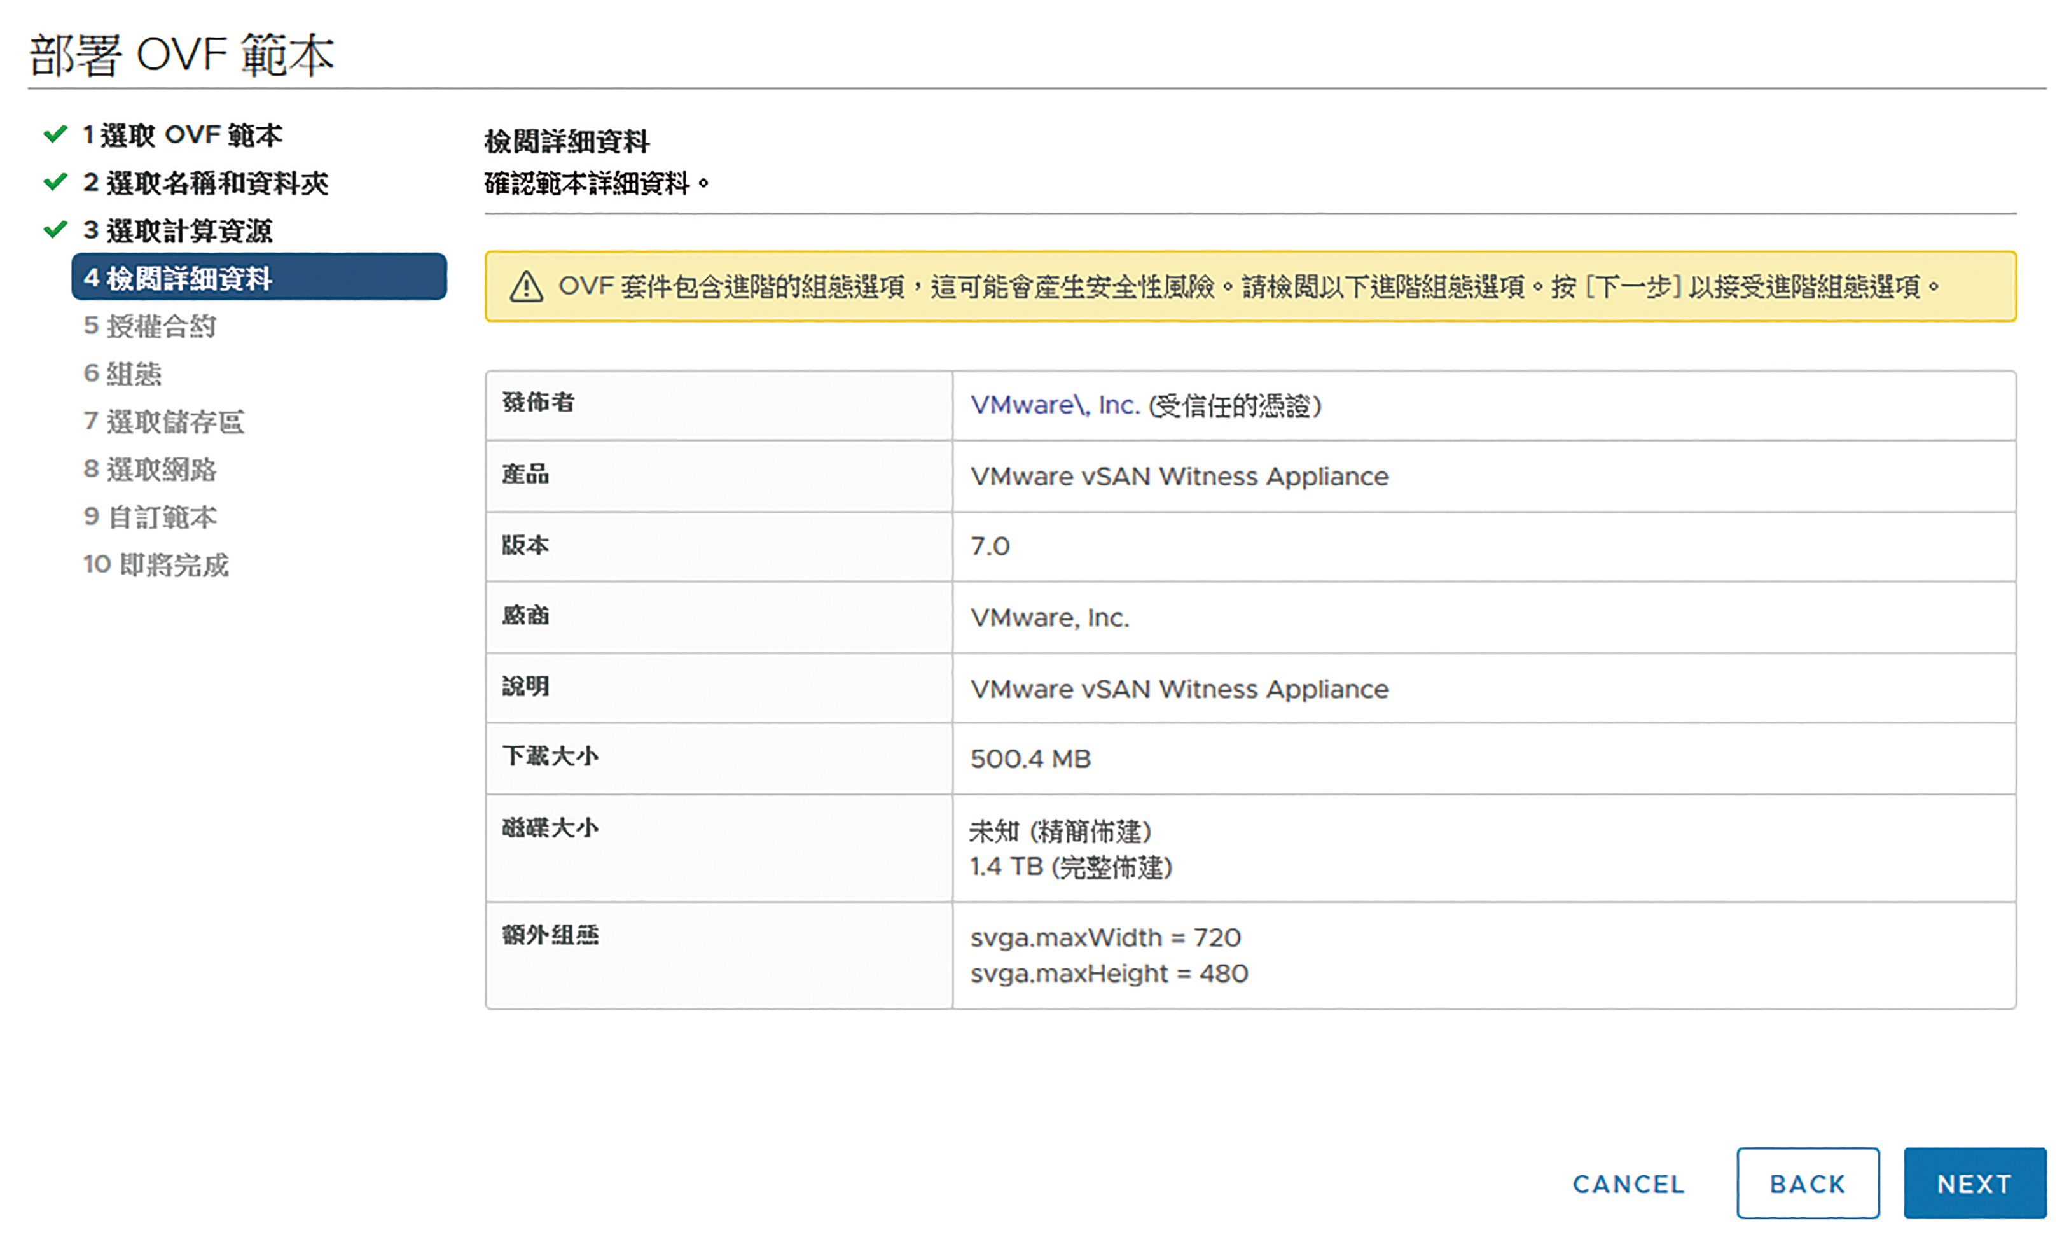Click the 未知 (精簡佈建) disk size value
2069x1235 pixels.
1060,830
